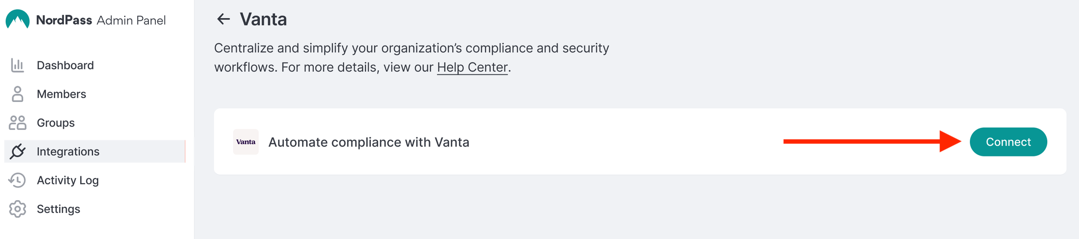Click the NordPass Admin Panel title
Image resolution: width=1079 pixels, height=239 pixels.
click(x=101, y=20)
